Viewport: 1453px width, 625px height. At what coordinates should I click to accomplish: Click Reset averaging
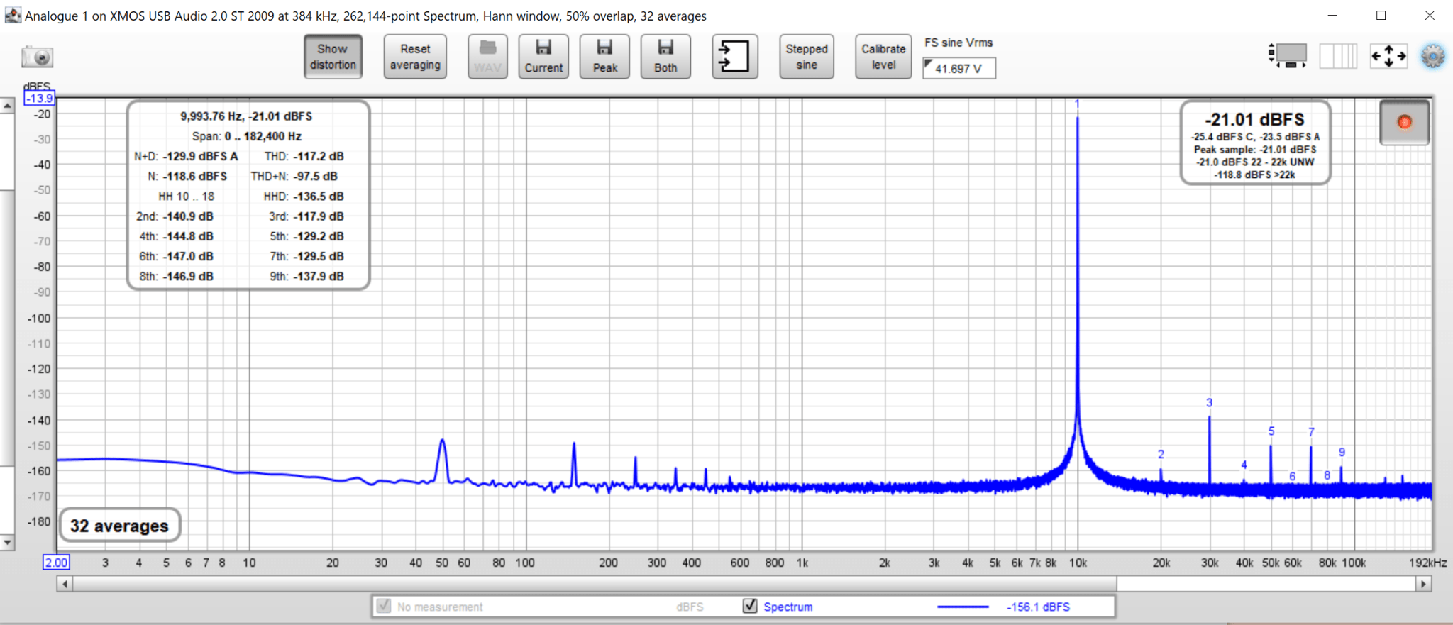pos(415,57)
